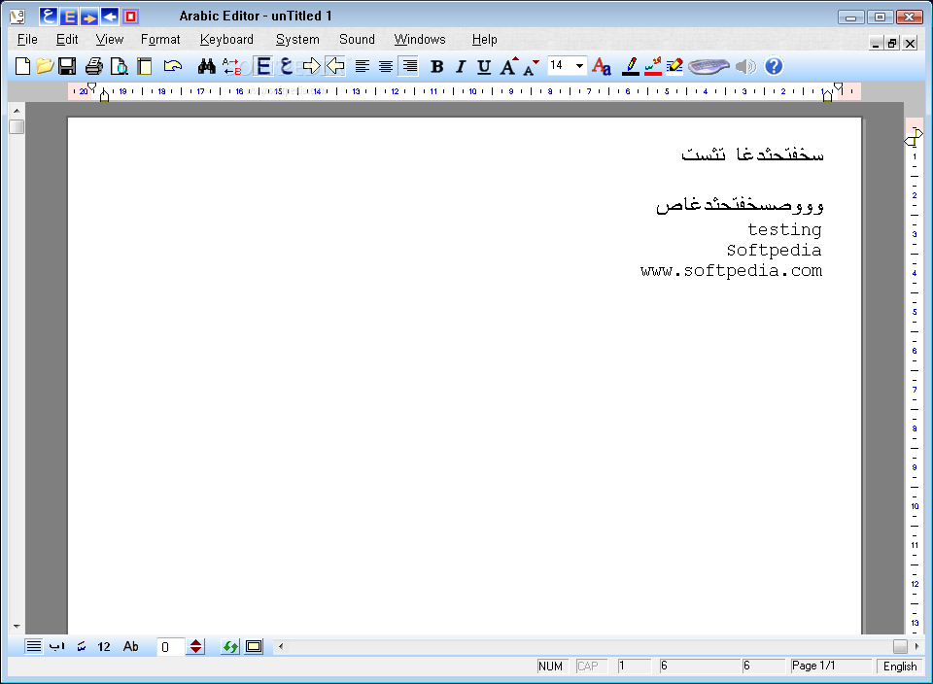Open the Format menu
The width and height of the screenshot is (933, 684).
160,39
